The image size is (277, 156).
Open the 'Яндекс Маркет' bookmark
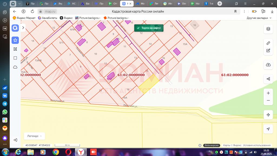(x=24, y=18)
